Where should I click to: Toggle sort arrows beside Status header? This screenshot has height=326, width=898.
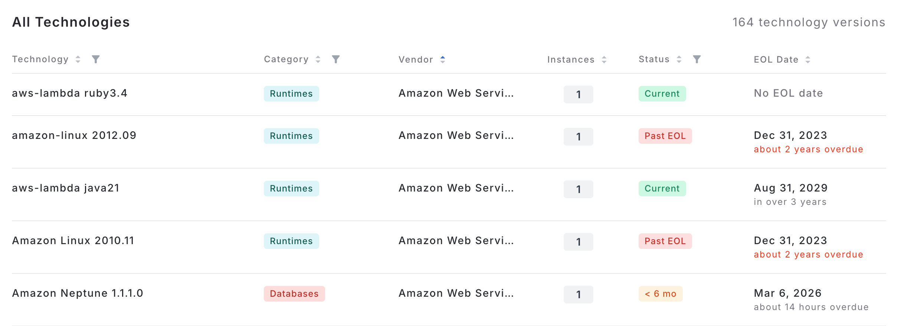tap(679, 59)
